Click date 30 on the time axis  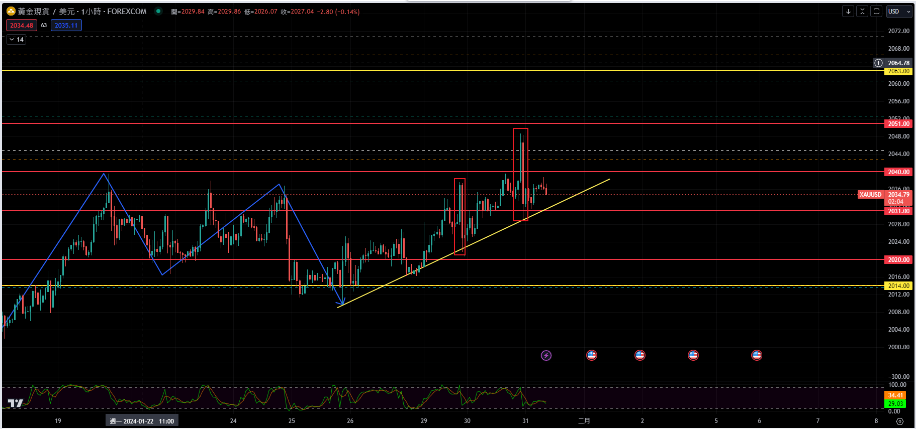(x=467, y=421)
